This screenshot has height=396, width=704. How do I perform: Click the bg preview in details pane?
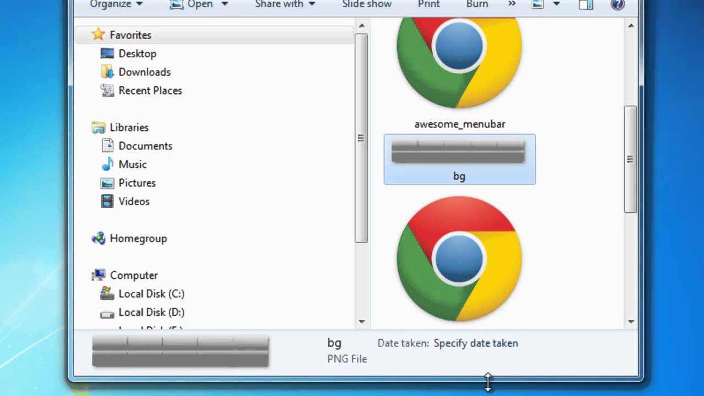click(180, 351)
